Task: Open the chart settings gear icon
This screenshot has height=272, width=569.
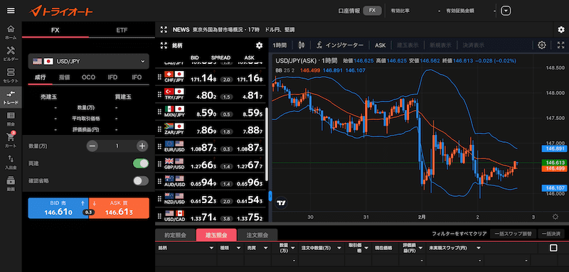Action: click(542, 45)
